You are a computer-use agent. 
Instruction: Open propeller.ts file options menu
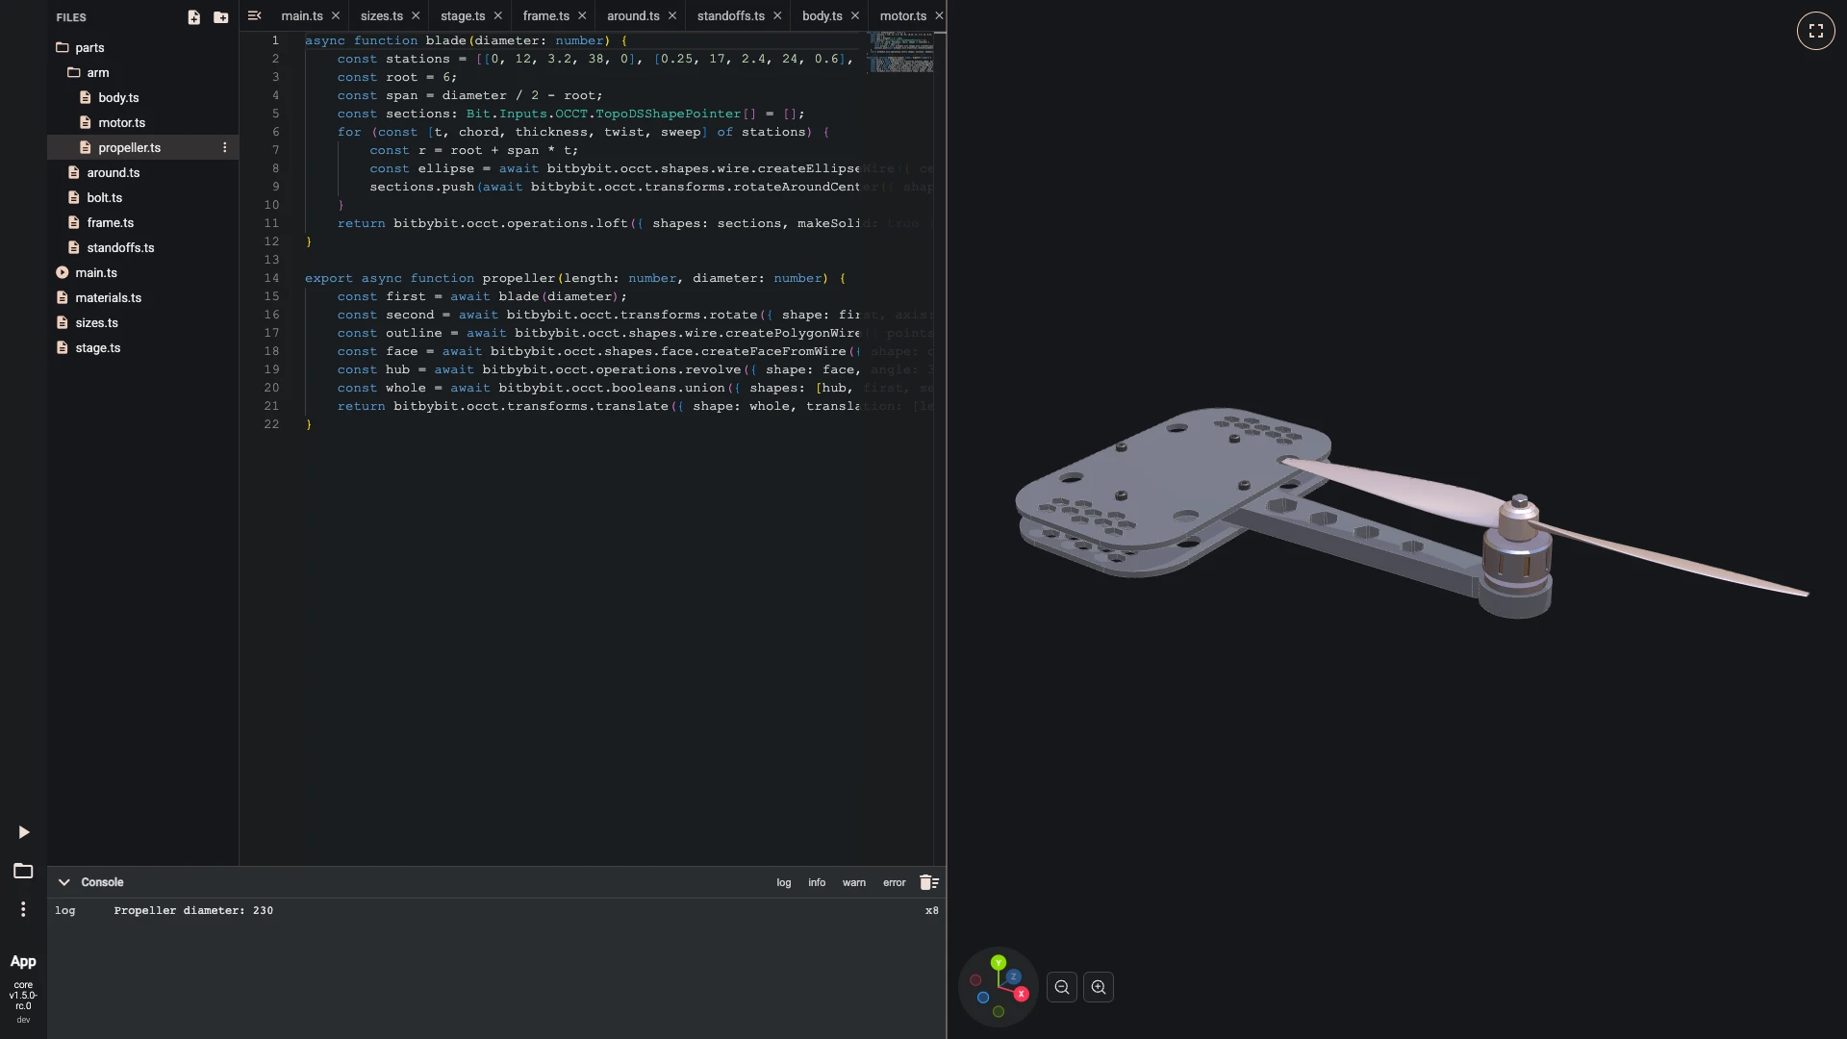[x=225, y=147]
